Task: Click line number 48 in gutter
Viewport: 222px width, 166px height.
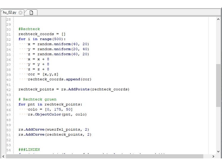Action: pos(8,120)
